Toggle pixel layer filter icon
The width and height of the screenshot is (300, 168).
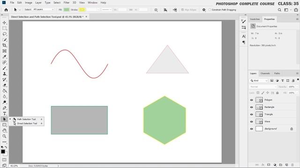click(x=272, y=81)
